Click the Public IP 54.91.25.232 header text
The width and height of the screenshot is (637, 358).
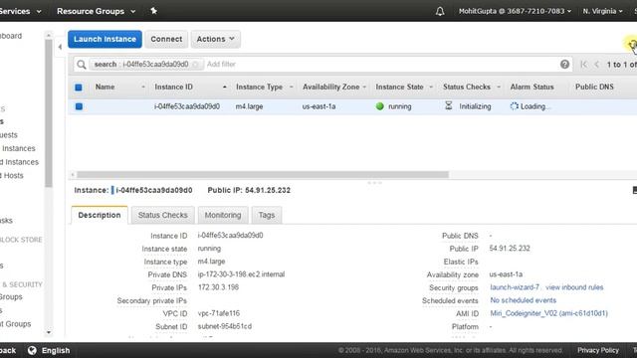[x=249, y=190]
